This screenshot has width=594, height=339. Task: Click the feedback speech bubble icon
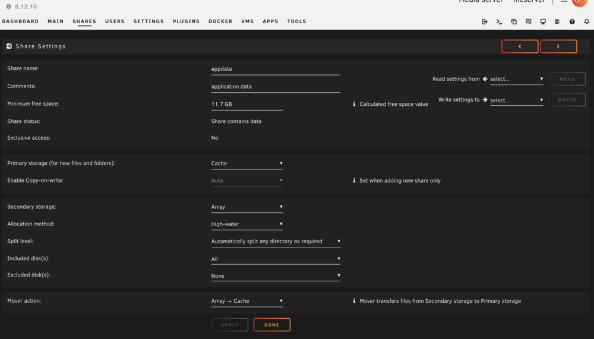coord(529,21)
